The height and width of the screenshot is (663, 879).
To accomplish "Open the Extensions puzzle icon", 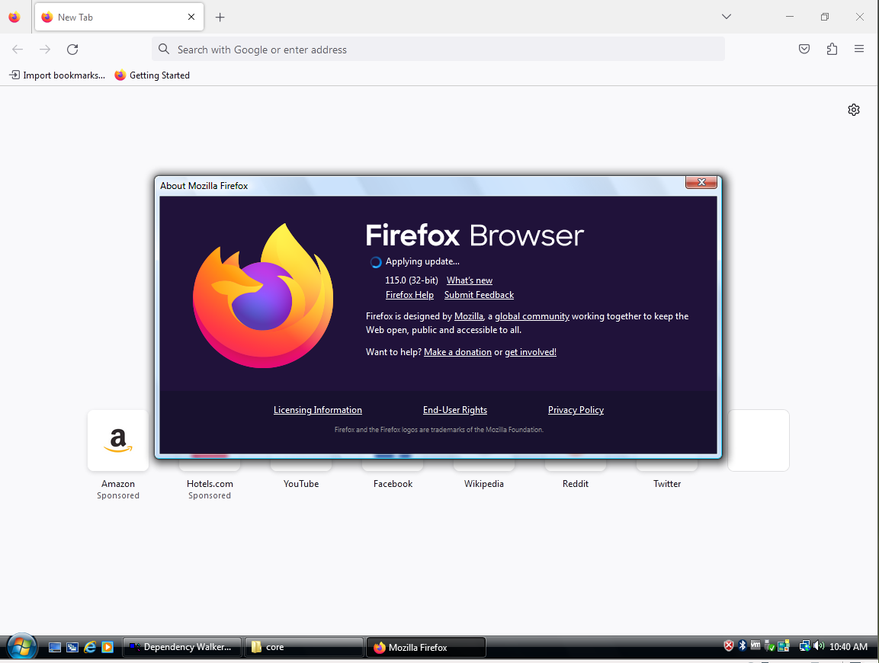I will click(832, 50).
